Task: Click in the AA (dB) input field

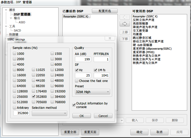Action: [x=83, y=59]
